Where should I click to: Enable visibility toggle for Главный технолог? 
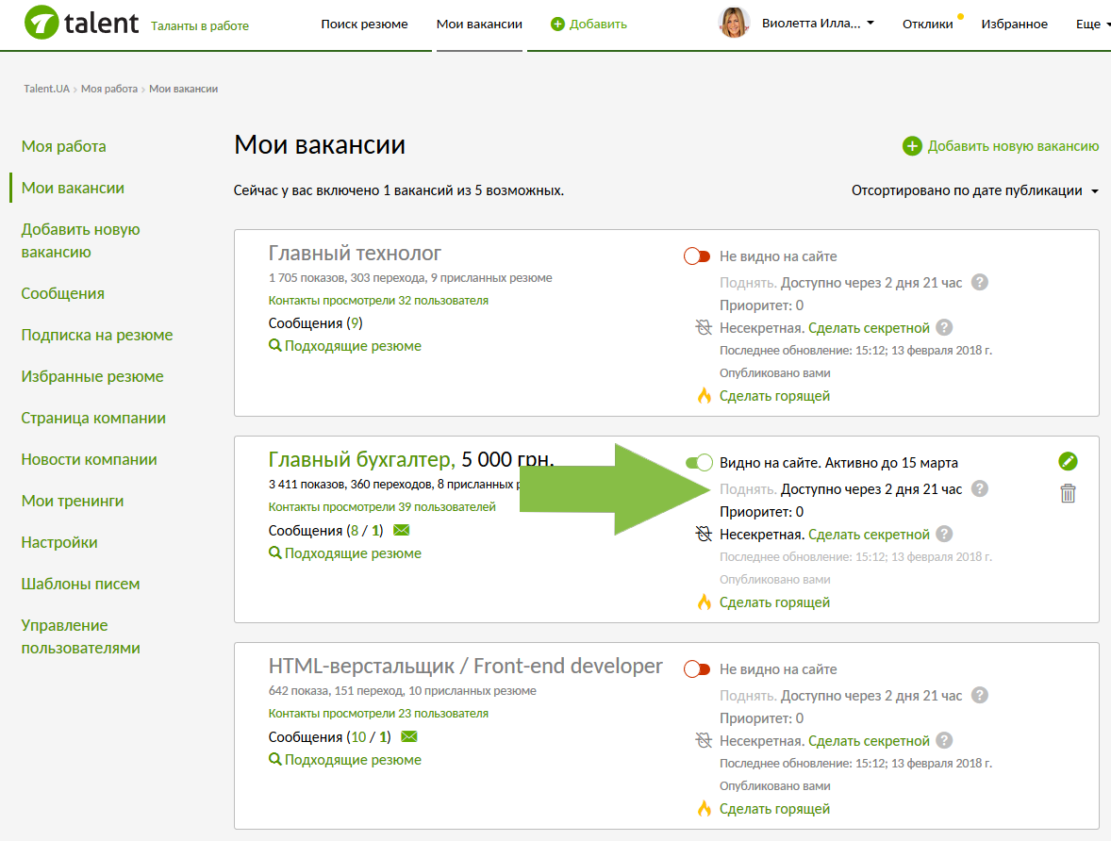(x=697, y=256)
